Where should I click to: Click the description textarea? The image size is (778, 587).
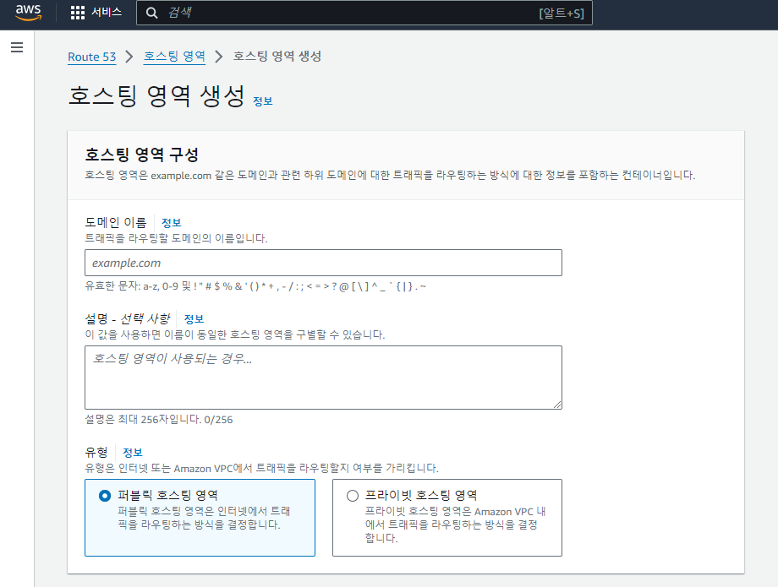click(324, 378)
